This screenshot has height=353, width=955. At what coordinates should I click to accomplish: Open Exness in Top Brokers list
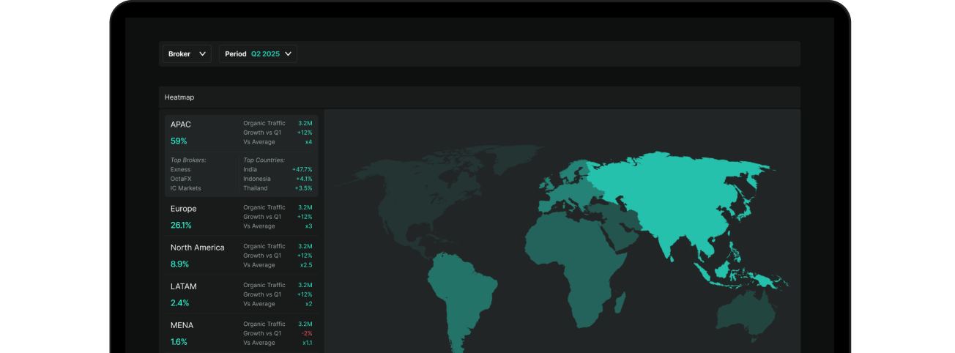coord(180,169)
